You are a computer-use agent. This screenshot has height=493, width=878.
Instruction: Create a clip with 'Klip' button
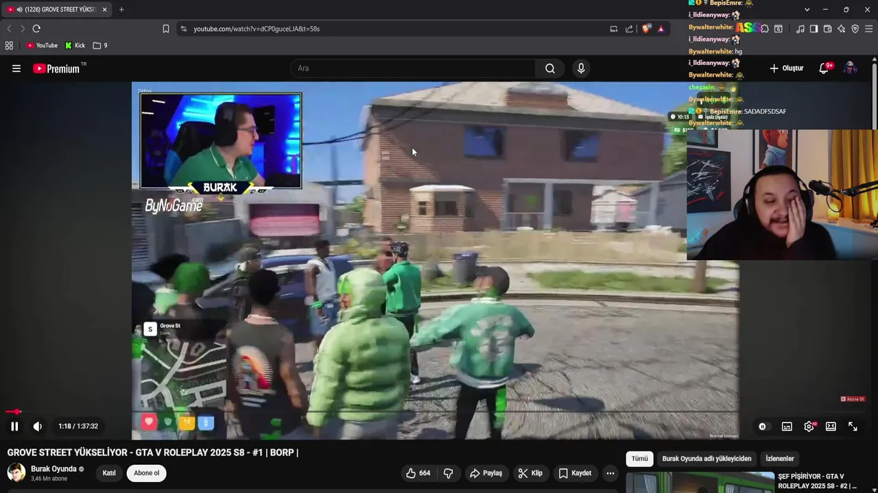[530, 473]
